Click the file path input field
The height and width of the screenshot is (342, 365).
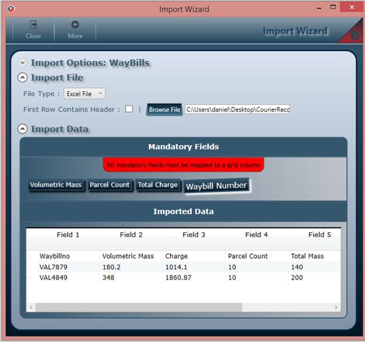[x=237, y=110]
